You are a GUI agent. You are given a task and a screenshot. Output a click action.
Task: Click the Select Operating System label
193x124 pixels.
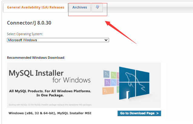coord(25,34)
